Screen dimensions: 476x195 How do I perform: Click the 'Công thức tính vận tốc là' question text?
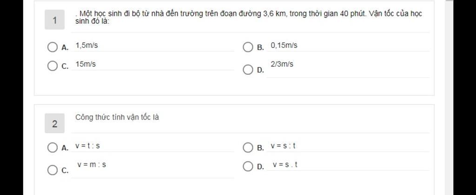click(x=117, y=117)
